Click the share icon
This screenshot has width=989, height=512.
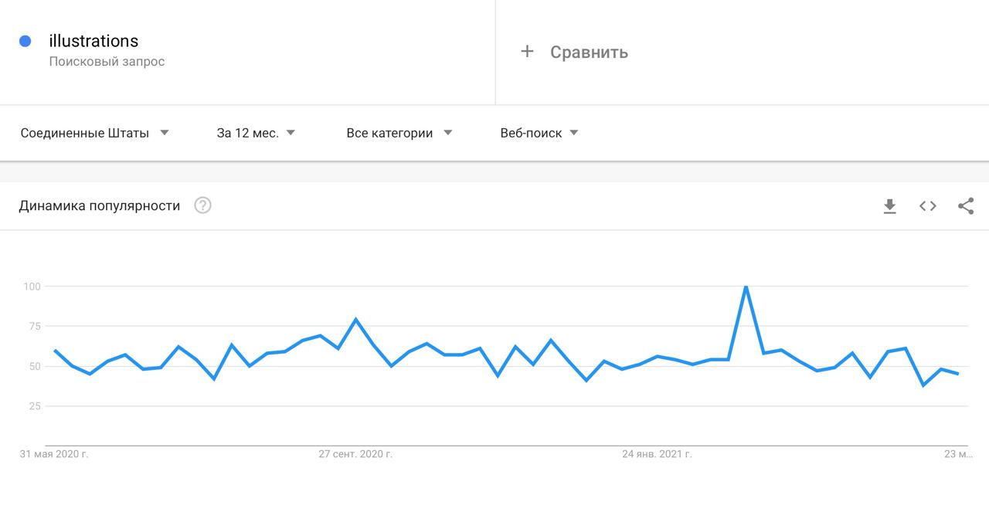966,206
